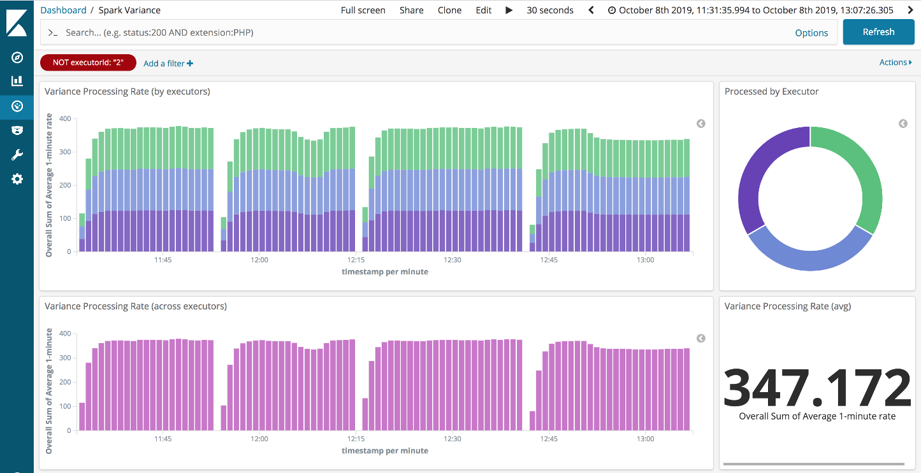Select Edit in the top menu
This screenshot has height=473, width=921.
484,10
